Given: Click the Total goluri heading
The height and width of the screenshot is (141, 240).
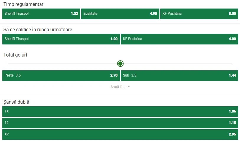Looking at the screenshot, I should click(15, 55).
